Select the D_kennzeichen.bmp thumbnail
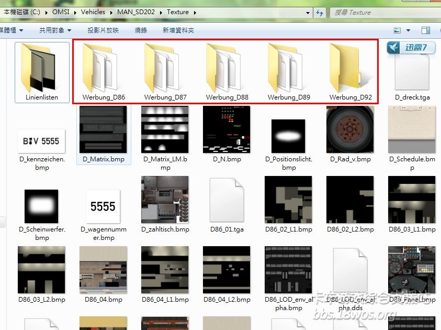Viewport: 441px width, 330px height. pos(42,141)
